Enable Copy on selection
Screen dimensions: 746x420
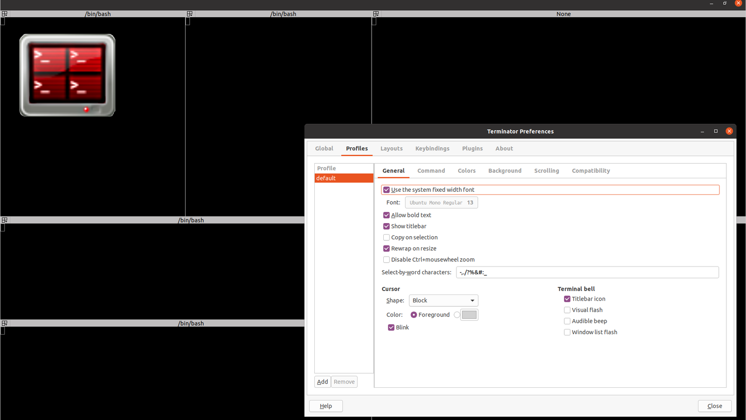point(387,238)
